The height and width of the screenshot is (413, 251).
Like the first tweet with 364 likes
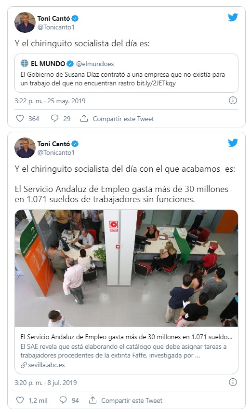(20, 118)
